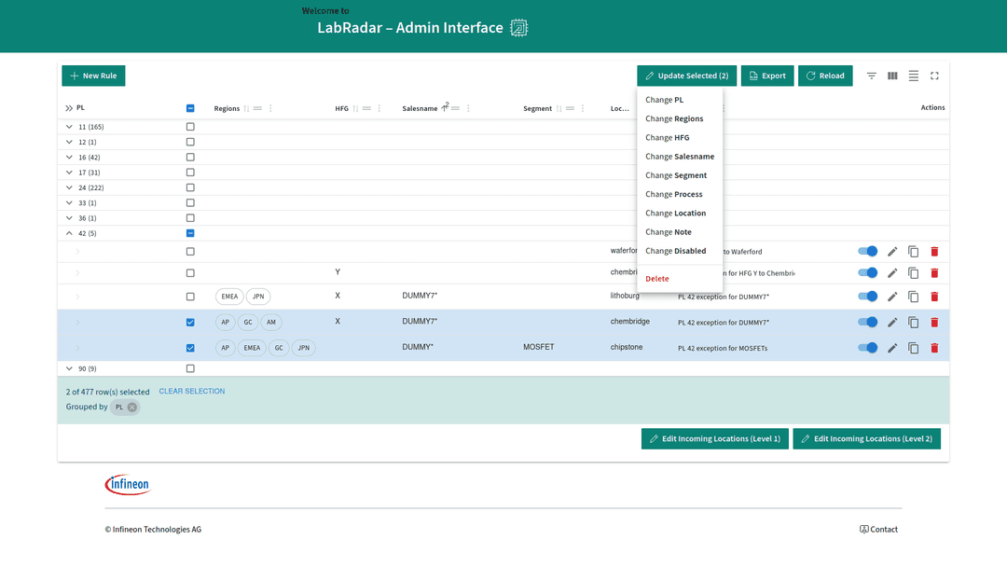Screen dimensions: 1007x567
Task: Open Edit Incoming Locations (Level 1)
Action: point(715,438)
